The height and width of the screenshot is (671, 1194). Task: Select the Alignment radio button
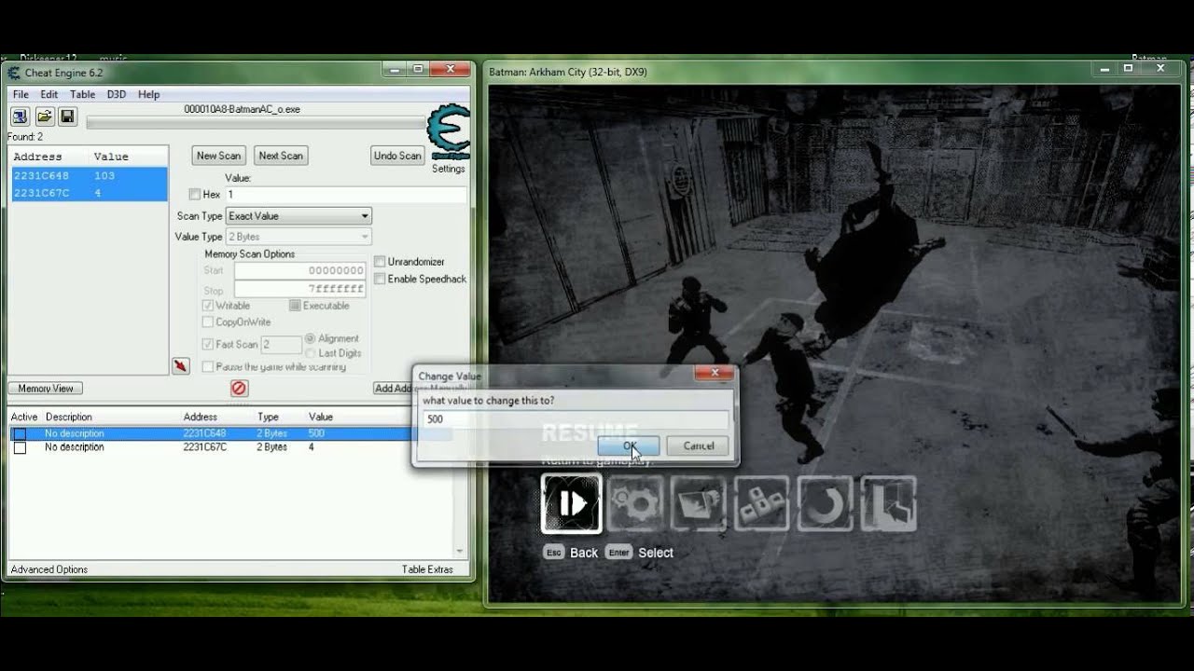pyautogui.click(x=311, y=338)
